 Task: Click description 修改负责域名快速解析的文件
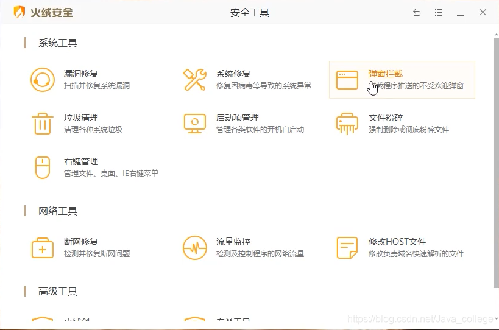click(416, 253)
